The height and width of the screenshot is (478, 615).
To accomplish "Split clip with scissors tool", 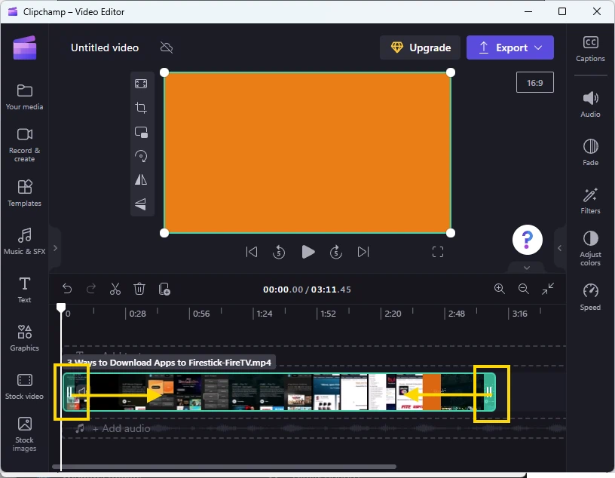I will click(115, 290).
